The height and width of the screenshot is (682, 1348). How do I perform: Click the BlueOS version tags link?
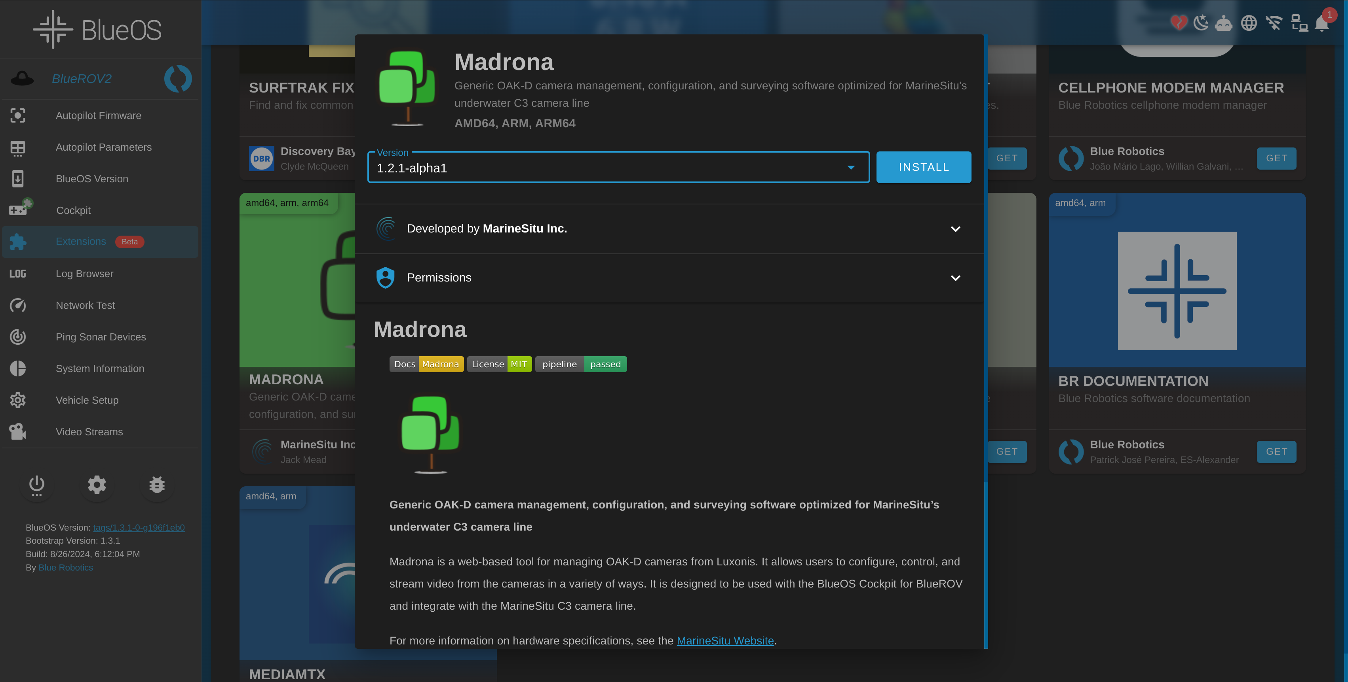pyautogui.click(x=139, y=528)
